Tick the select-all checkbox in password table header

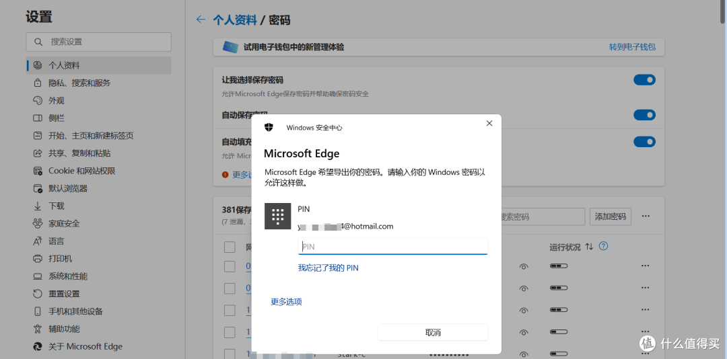230,247
